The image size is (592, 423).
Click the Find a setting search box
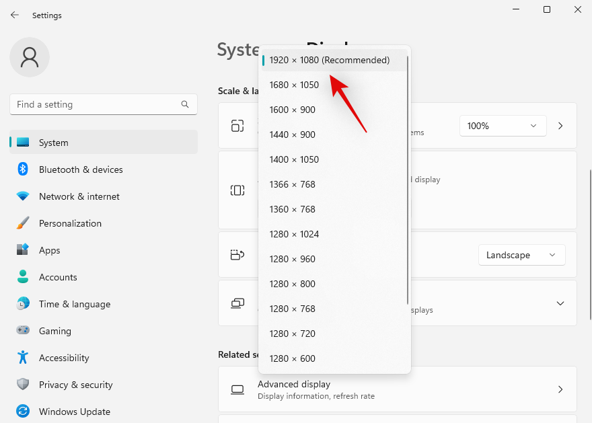[94, 104]
